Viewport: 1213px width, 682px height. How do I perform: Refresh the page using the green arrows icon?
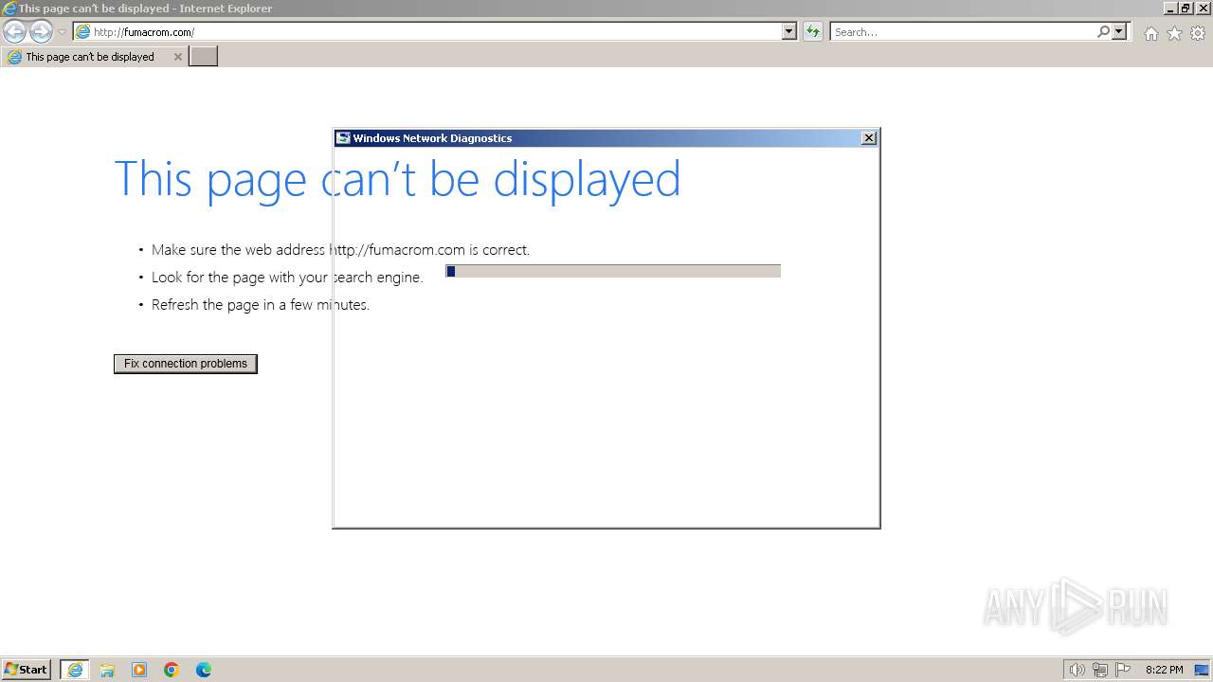[x=812, y=32]
